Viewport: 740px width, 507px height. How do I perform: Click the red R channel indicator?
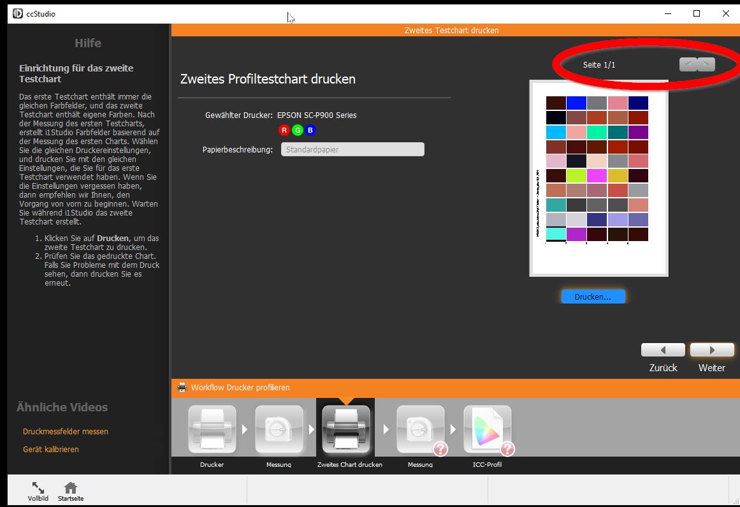[284, 130]
